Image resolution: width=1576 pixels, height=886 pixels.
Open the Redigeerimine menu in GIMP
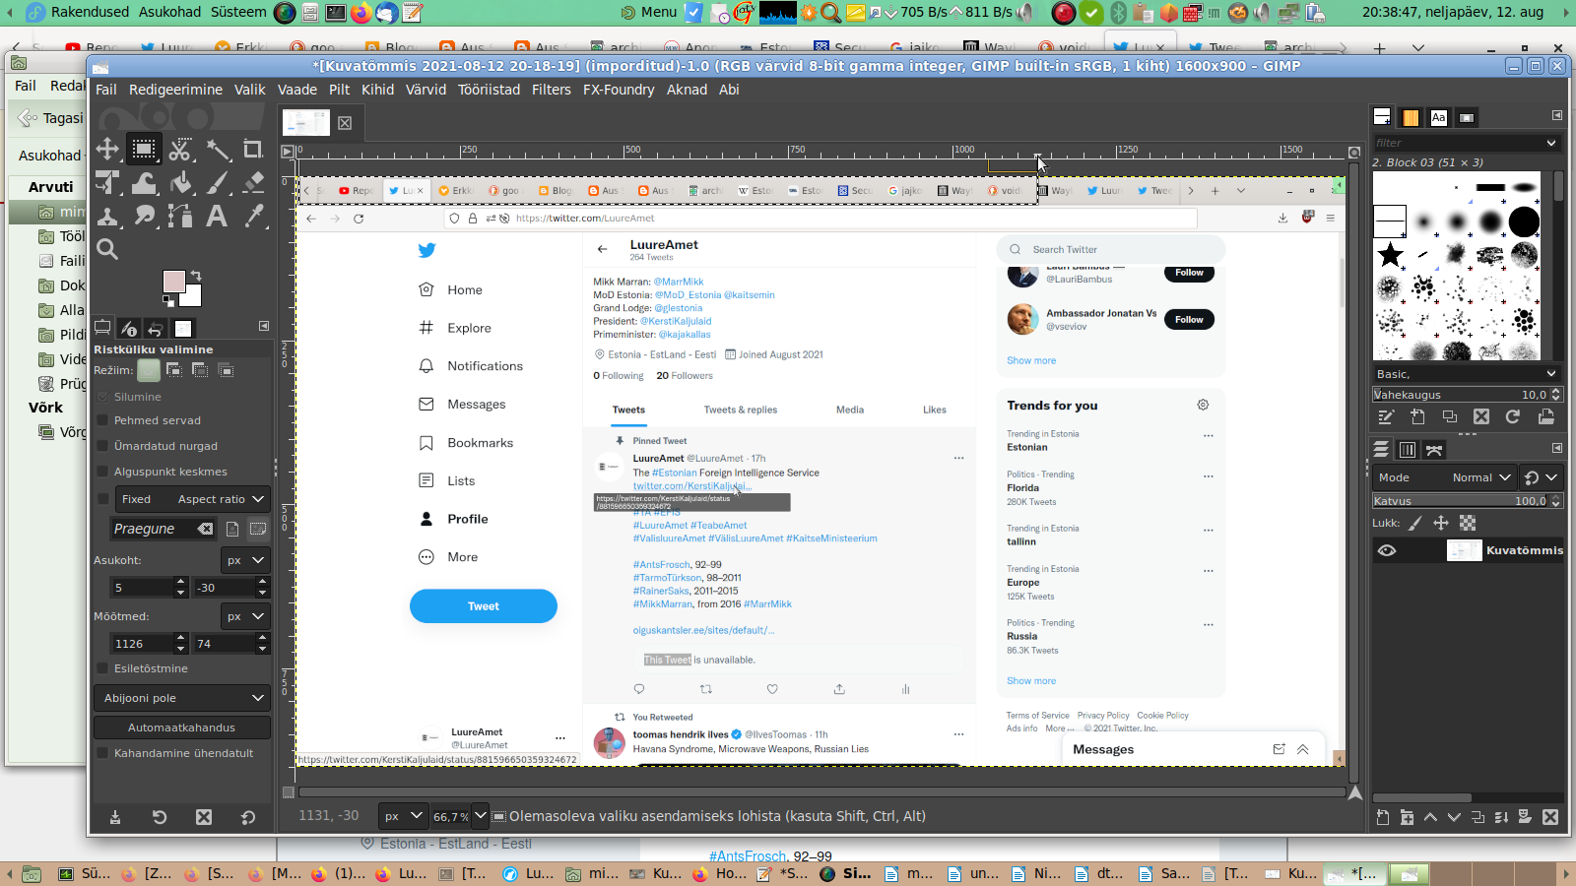pyautogui.click(x=175, y=90)
